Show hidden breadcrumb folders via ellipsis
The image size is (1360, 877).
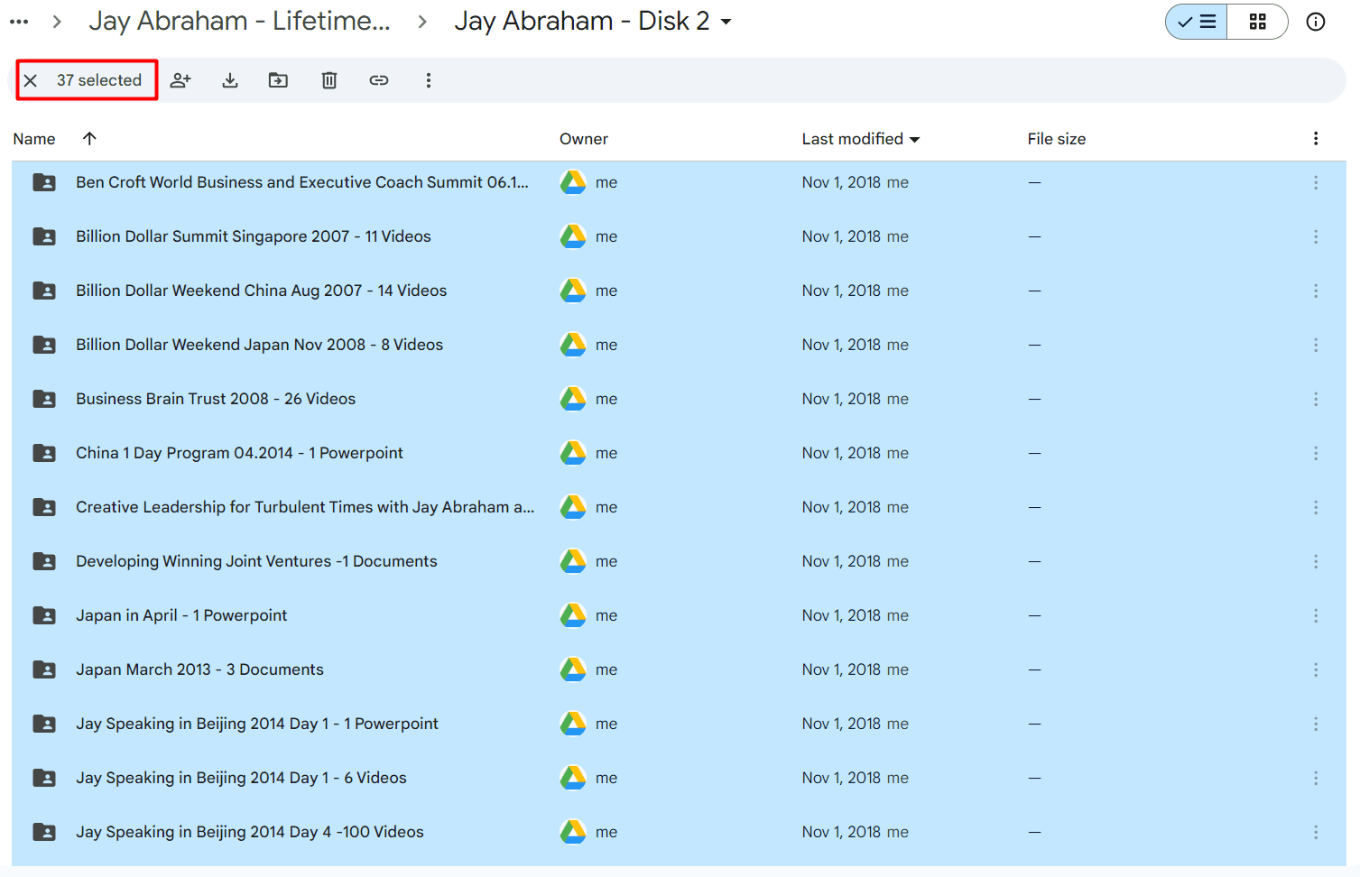coord(19,22)
